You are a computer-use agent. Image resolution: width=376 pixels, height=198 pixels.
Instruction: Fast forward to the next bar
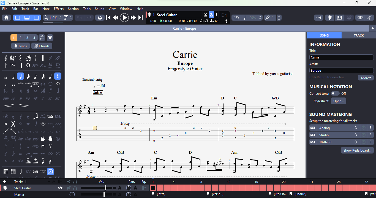pyautogui.click(x=133, y=18)
